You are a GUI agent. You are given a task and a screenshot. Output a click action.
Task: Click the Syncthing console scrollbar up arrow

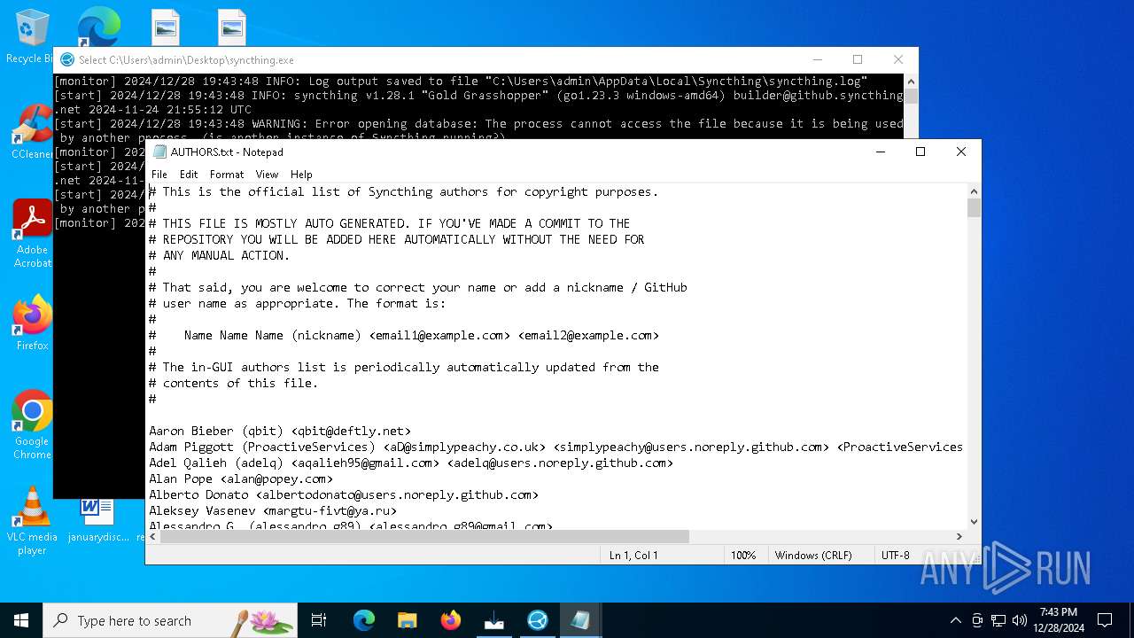click(911, 81)
